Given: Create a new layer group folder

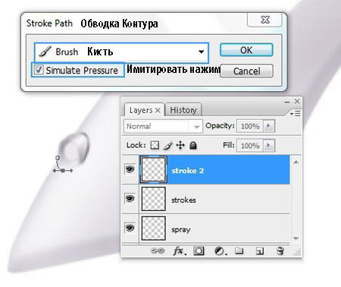Looking at the screenshot, I should (x=239, y=251).
